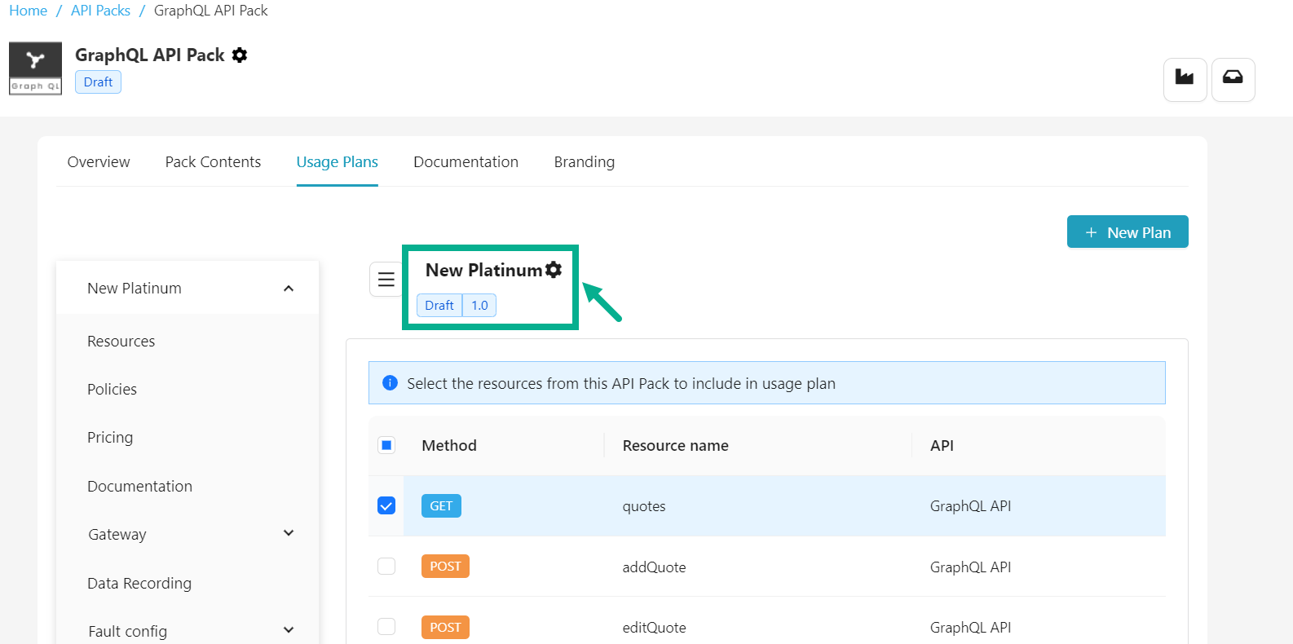Viewport: 1293px width, 644px height.
Task: Go to API Packs breadcrumb link
Action: pyautogui.click(x=100, y=11)
